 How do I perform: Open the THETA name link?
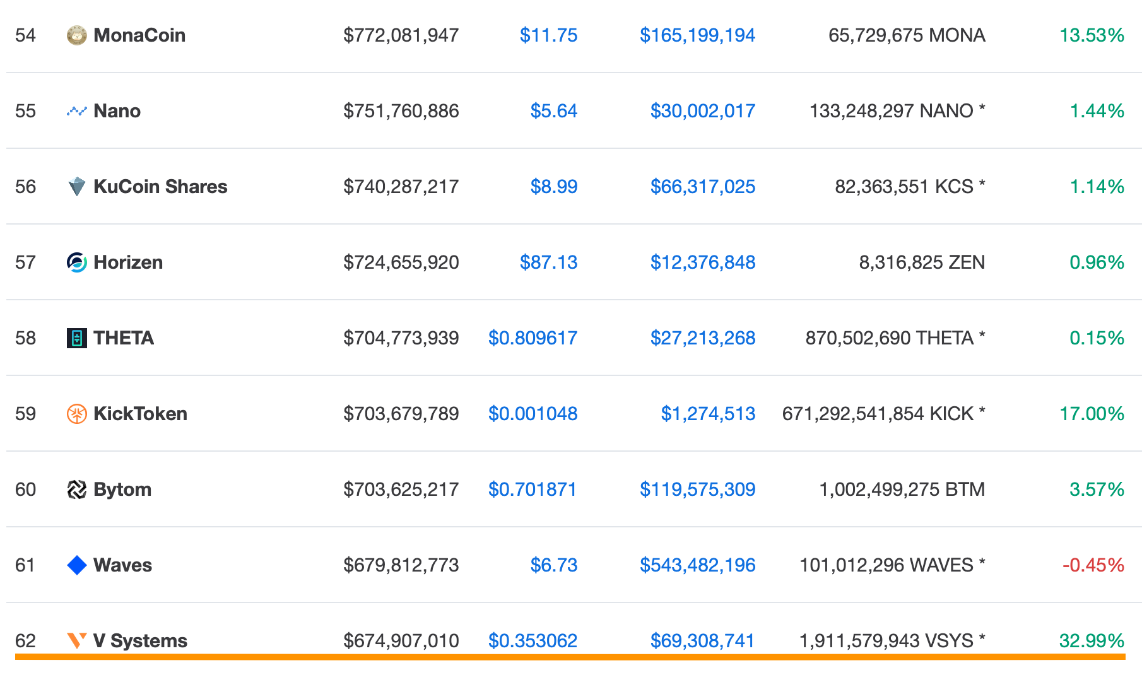point(124,338)
